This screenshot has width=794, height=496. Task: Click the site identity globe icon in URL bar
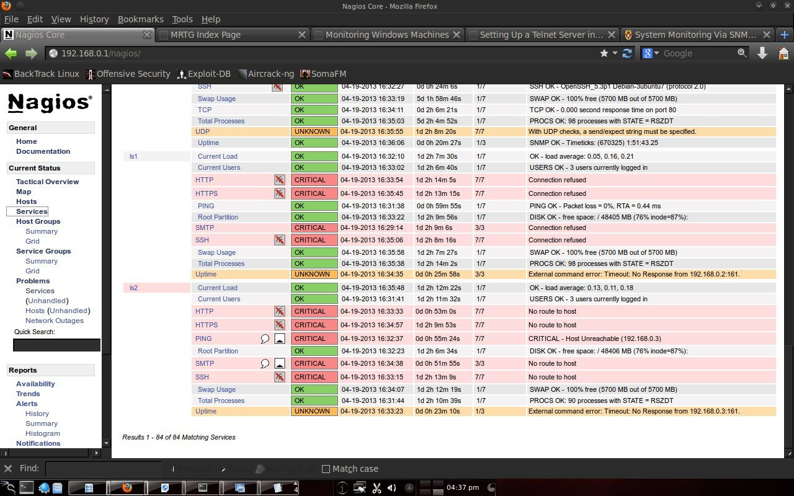pyautogui.click(x=53, y=54)
